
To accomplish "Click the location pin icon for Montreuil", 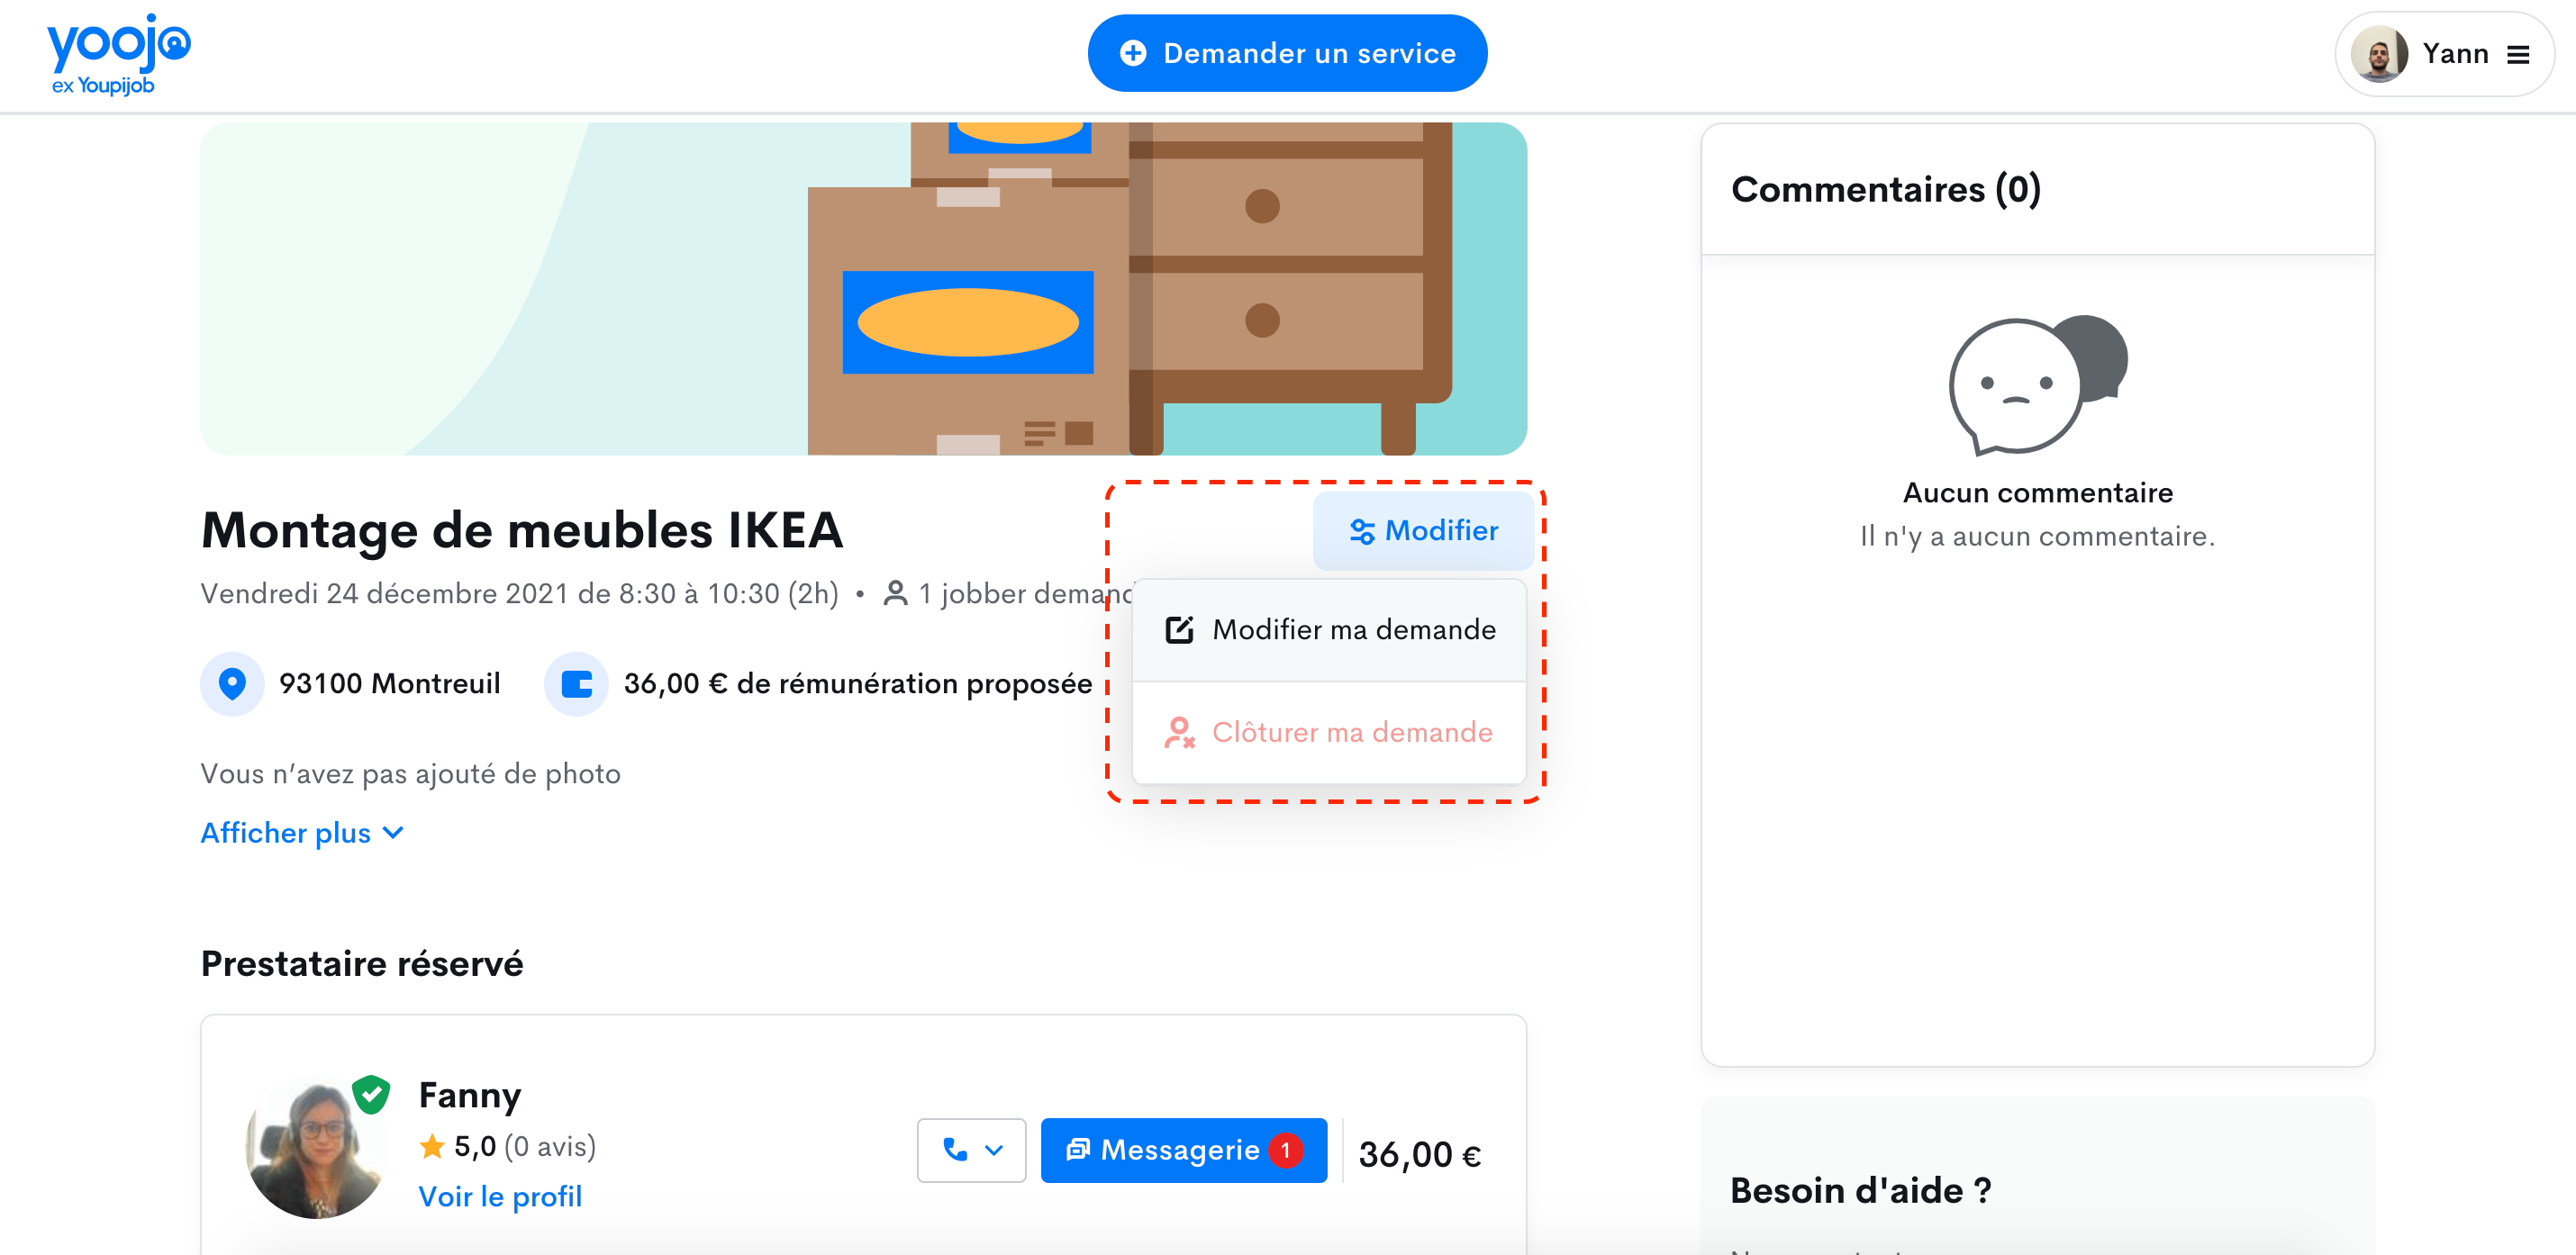I will coord(232,683).
